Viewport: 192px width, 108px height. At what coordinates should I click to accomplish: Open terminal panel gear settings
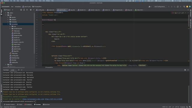[x=185, y=70]
